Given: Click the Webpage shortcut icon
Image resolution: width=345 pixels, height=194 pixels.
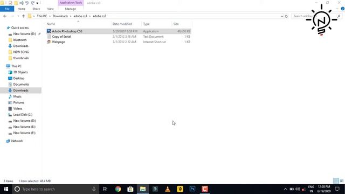Looking at the screenshot, I should click(x=49, y=42).
